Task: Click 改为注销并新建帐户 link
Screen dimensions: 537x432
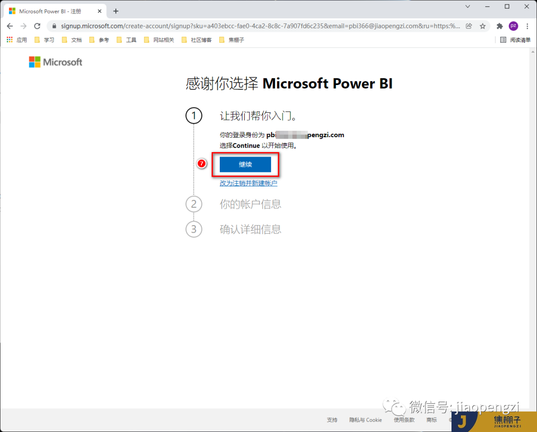Action: (x=249, y=183)
